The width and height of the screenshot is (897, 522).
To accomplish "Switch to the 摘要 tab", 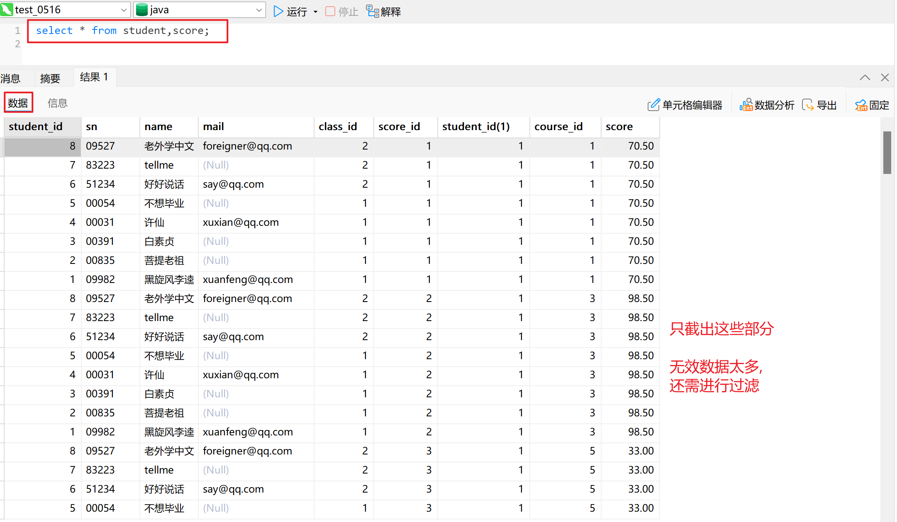I will (x=50, y=78).
